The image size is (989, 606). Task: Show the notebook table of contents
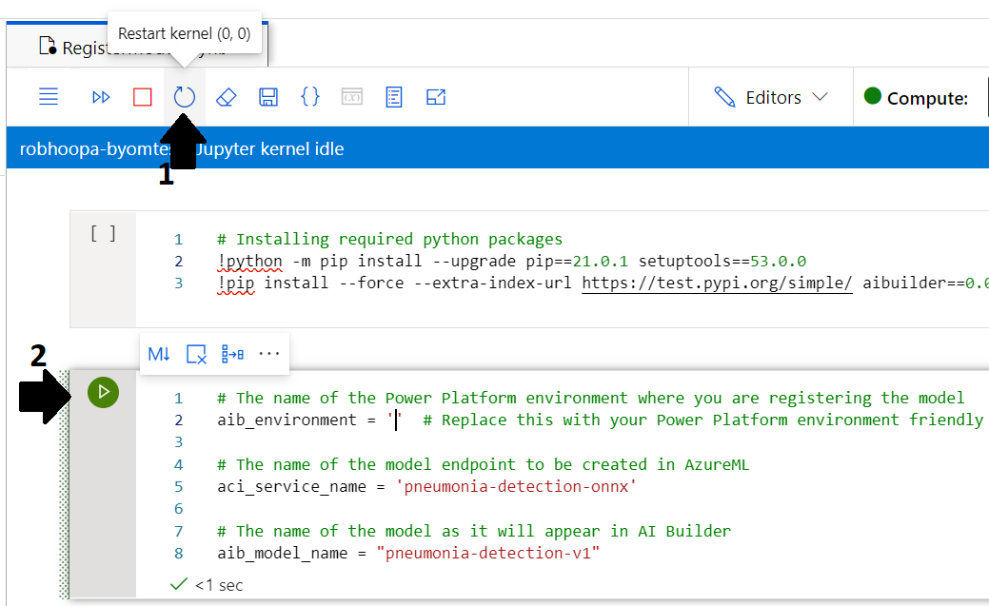click(393, 96)
